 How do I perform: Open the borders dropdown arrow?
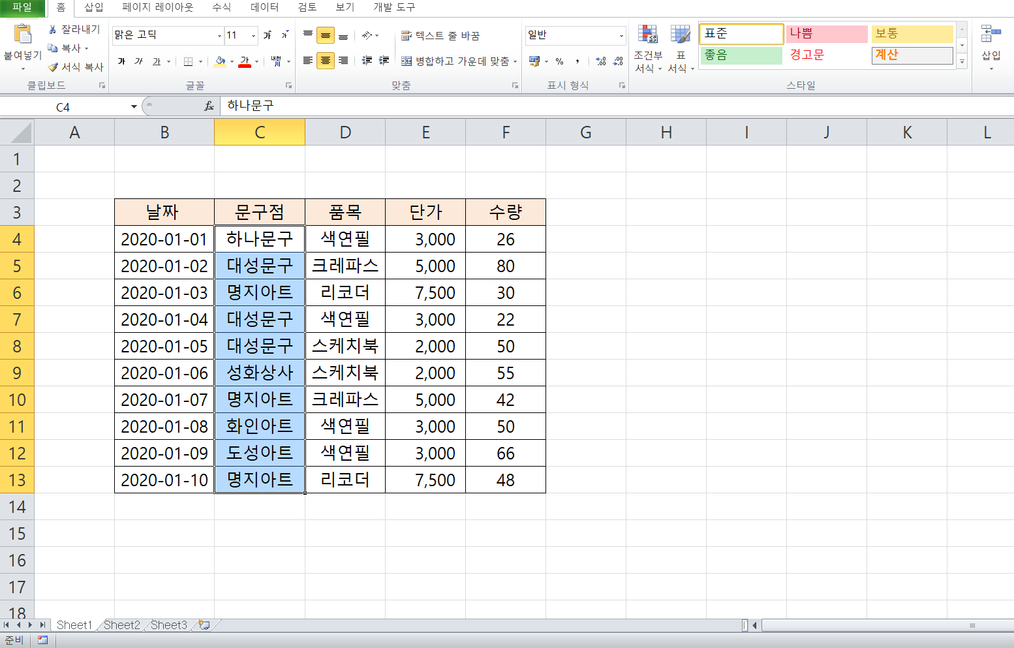point(200,61)
